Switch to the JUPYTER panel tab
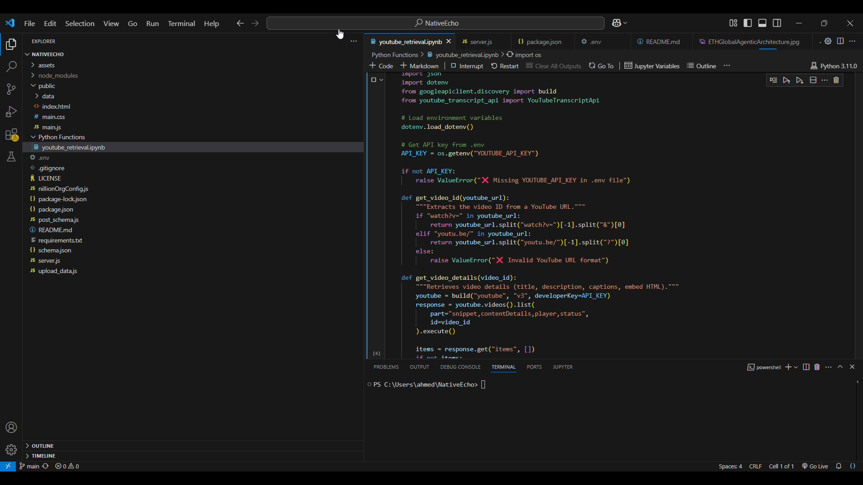The height and width of the screenshot is (485, 863). [563, 367]
